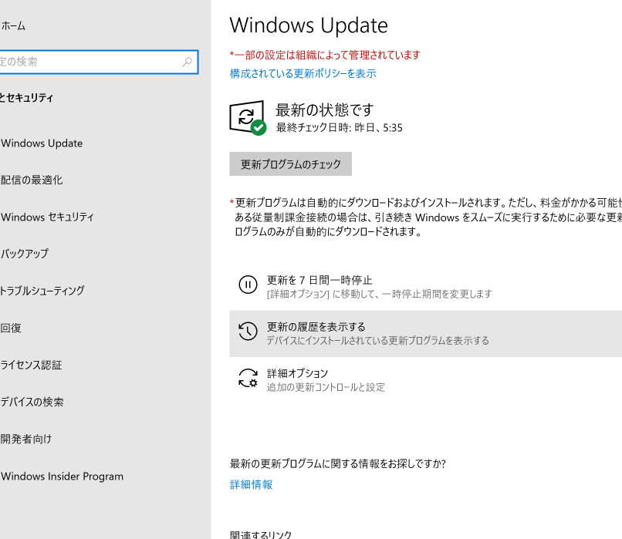Select トラブルシューティング from the sidebar
The height and width of the screenshot is (539, 622).
tap(42, 291)
